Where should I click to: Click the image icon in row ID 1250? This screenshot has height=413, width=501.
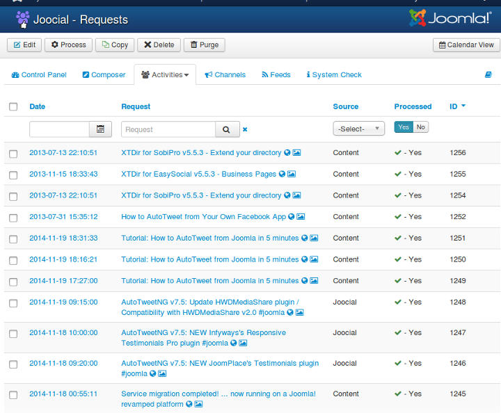point(314,259)
